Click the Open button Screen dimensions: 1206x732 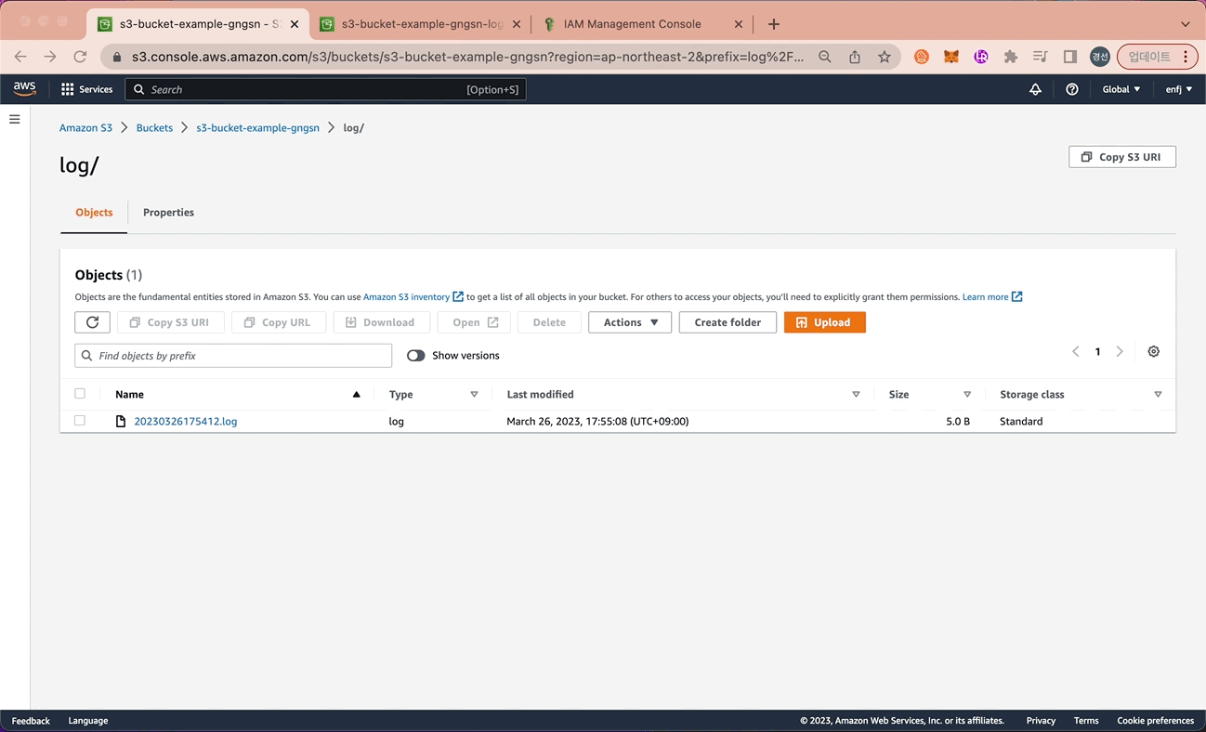click(474, 322)
